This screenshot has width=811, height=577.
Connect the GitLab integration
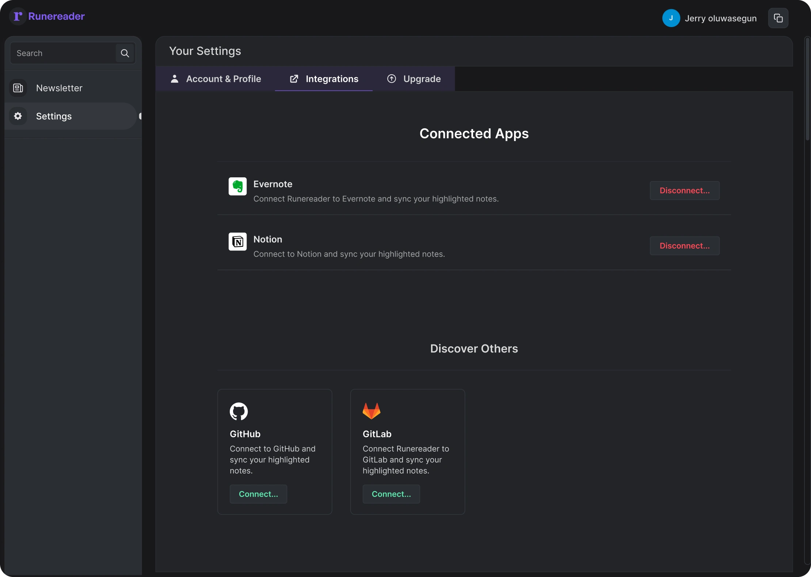point(391,494)
